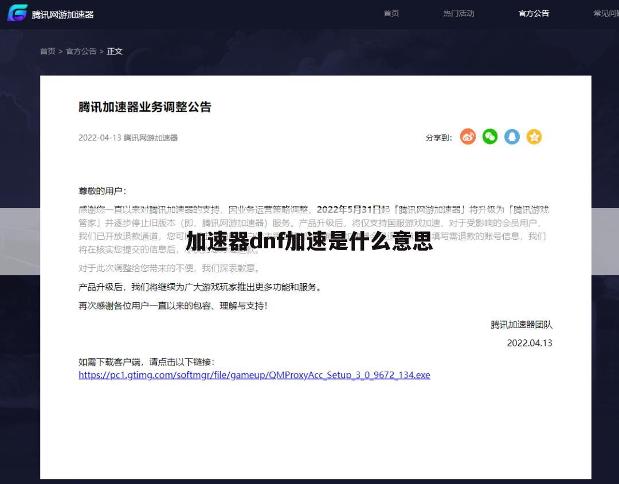Share the announcement to Weibo

468,136
